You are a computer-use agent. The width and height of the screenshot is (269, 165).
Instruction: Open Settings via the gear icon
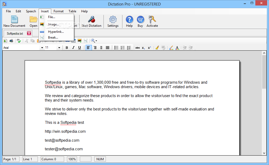pyautogui.click(x=113, y=19)
